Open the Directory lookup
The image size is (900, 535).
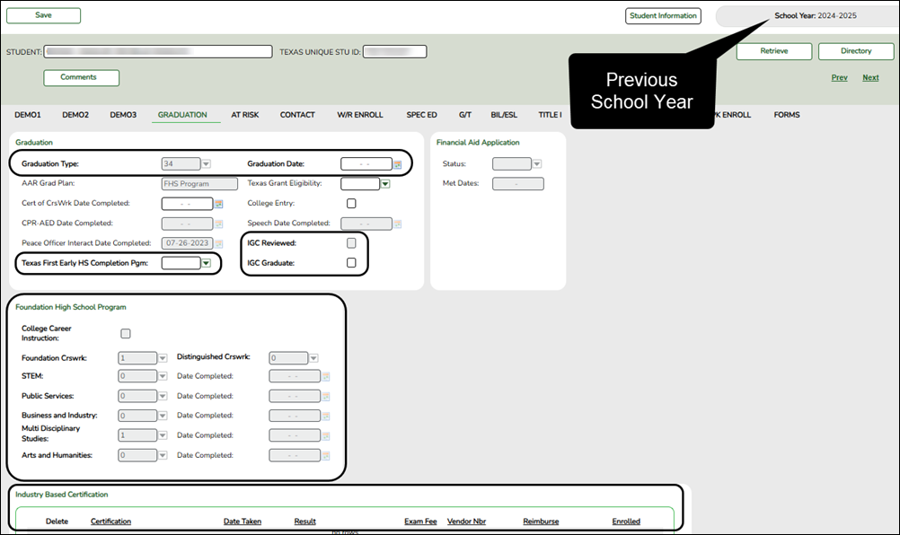(x=855, y=51)
